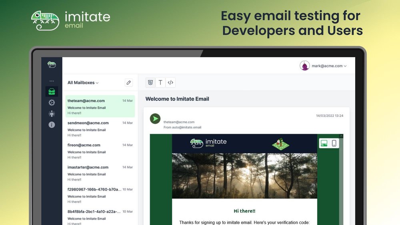The height and width of the screenshot is (225, 400).
Task: Click the green sender arrow avatar
Action: [x=155, y=119]
